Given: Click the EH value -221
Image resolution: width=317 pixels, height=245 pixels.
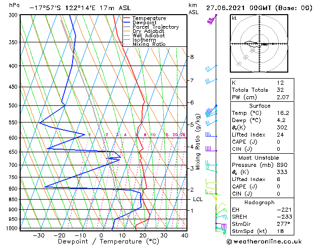Looking at the screenshot, I should [284, 210].
